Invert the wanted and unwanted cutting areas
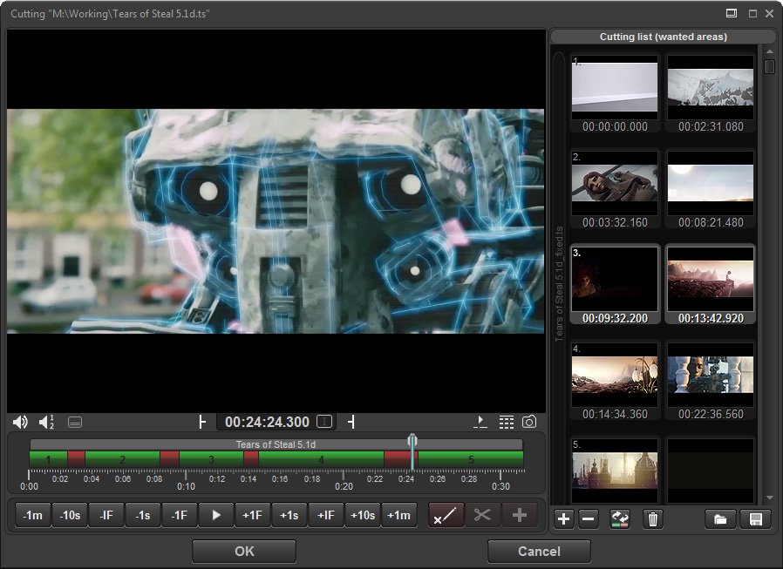 [621, 519]
